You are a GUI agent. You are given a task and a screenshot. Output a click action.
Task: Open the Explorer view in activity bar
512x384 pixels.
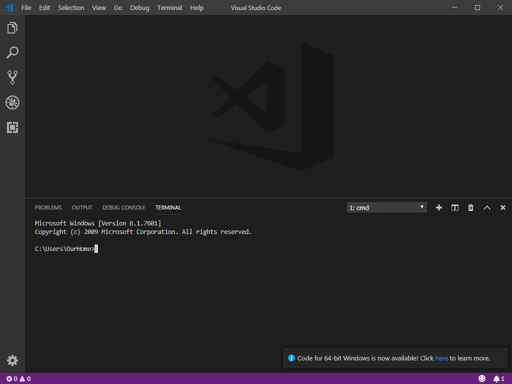(12, 27)
